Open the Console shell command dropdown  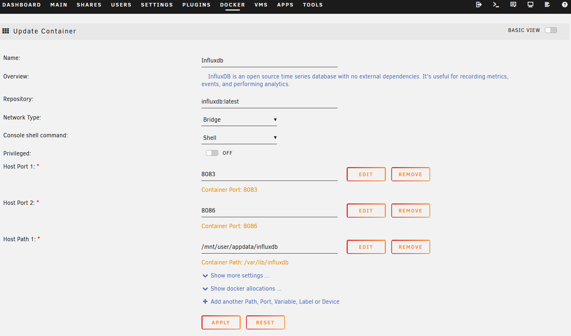click(239, 138)
